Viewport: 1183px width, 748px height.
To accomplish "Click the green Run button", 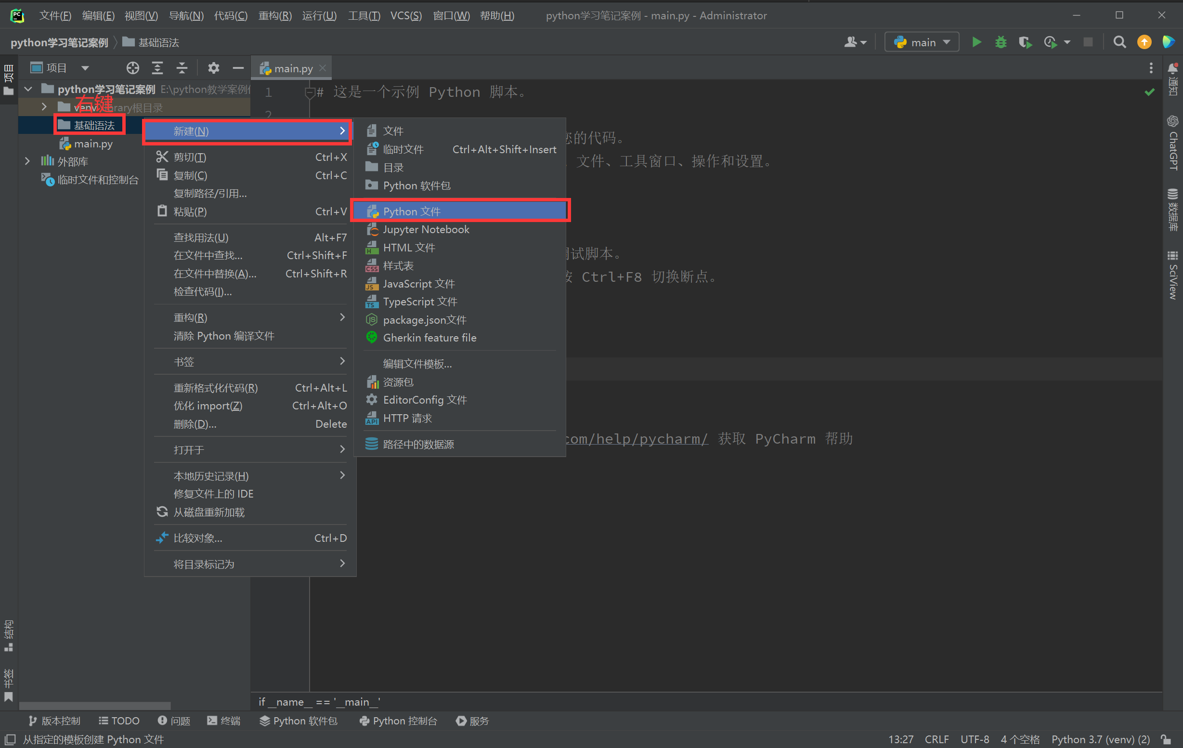I will pos(976,43).
